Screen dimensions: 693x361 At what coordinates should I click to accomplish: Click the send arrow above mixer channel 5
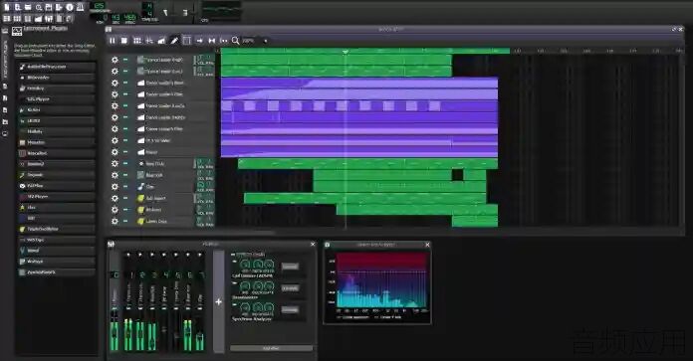click(x=176, y=255)
